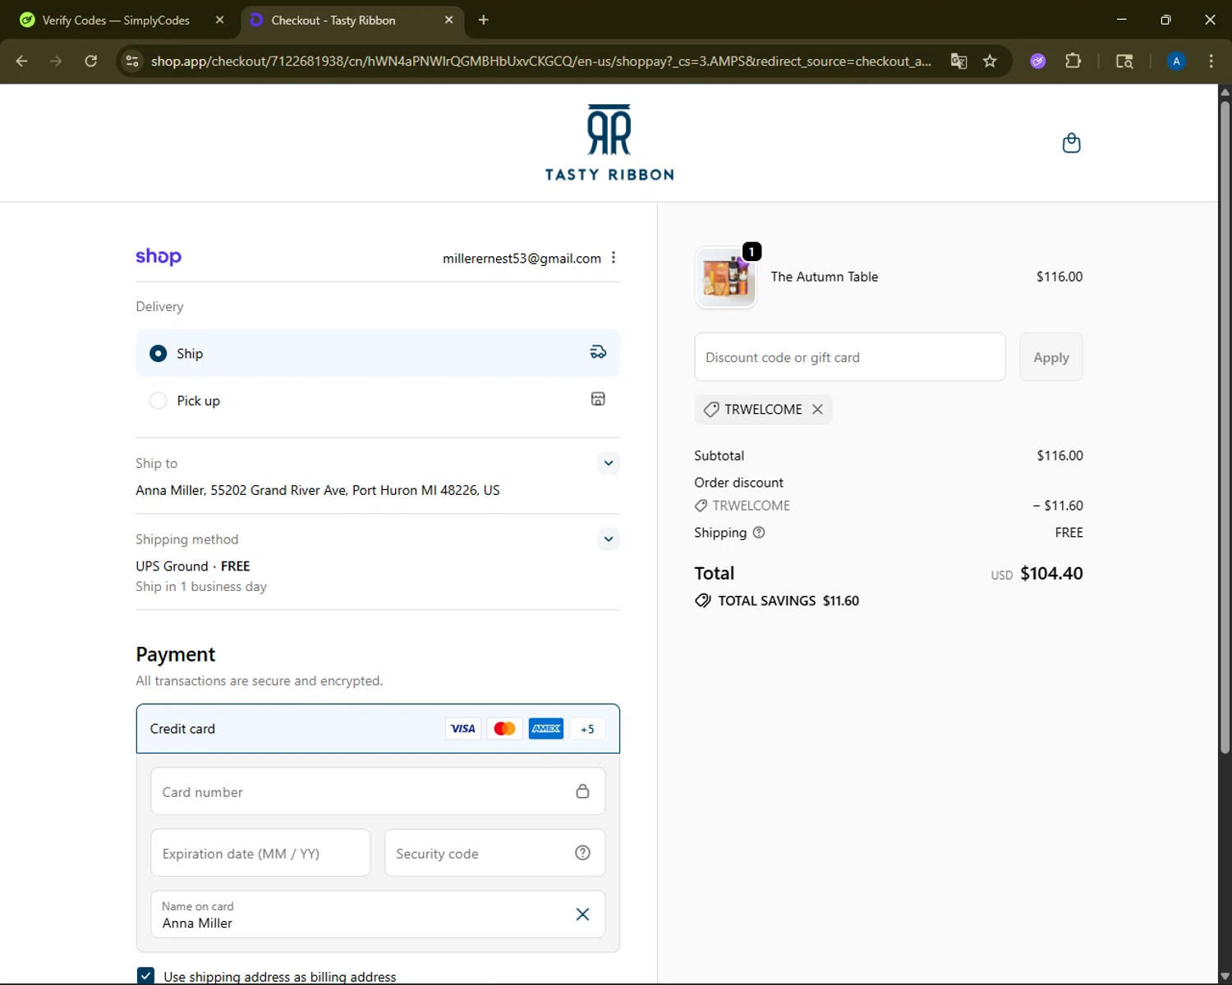The height and width of the screenshot is (985, 1232).
Task: Open the account options three-dot menu
Action: coord(614,258)
